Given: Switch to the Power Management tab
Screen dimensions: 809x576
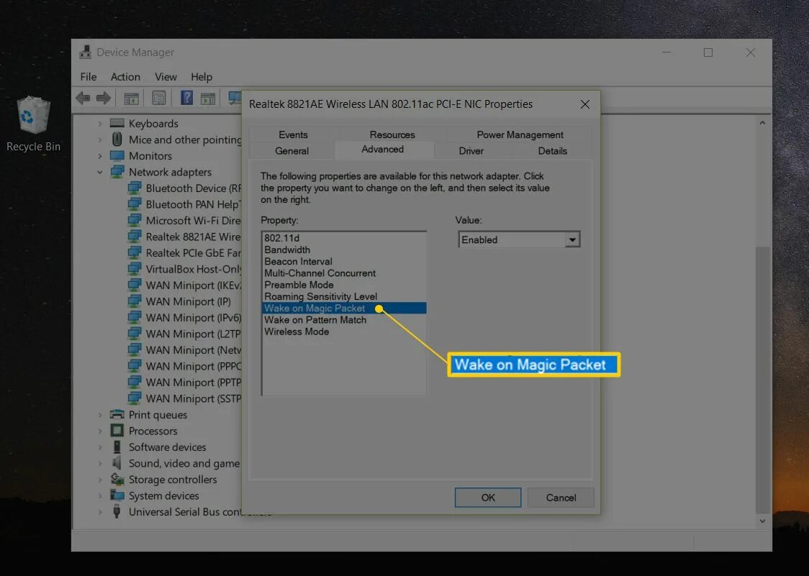Looking at the screenshot, I should click(520, 134).
